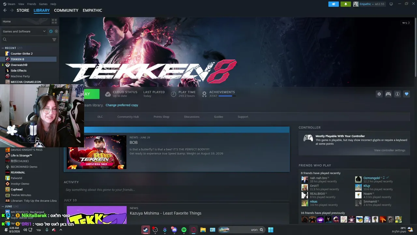Open friend nikas's profile
The image size is (417, 235).
[x=313, y=202]
